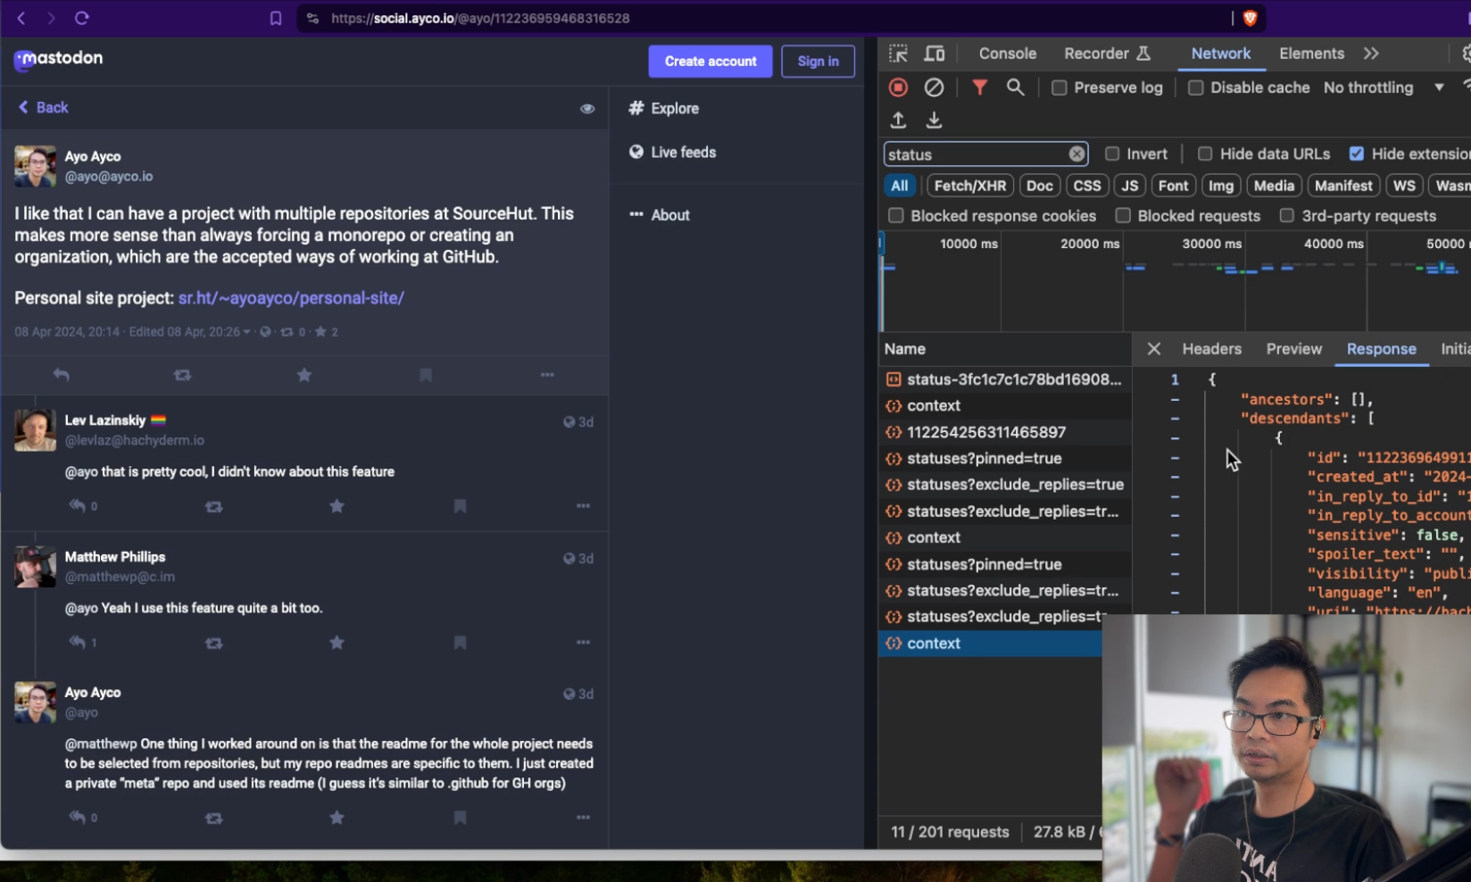Screen dimensions: 1471x882
Task: Expand more DevTools tabs chevron
Action: coord(1371,54)
